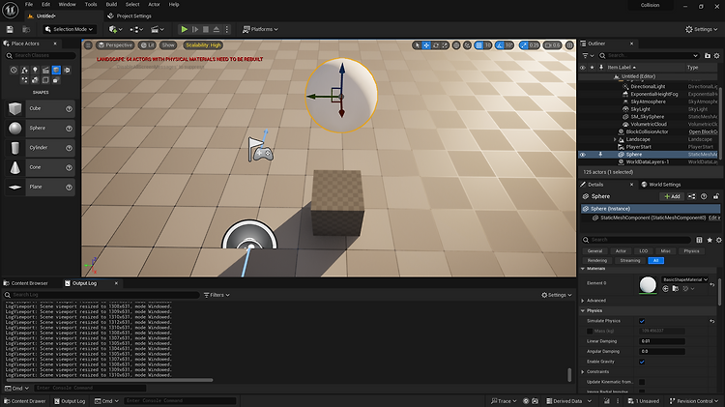This screenshot has width=725, height=407.
Task: Activate the Rotate tool in viewport toolbar
Action: (x=436, y=44)
